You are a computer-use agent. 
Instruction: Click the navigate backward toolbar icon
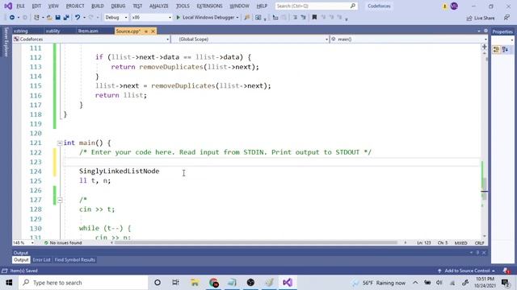pos(12,18)
